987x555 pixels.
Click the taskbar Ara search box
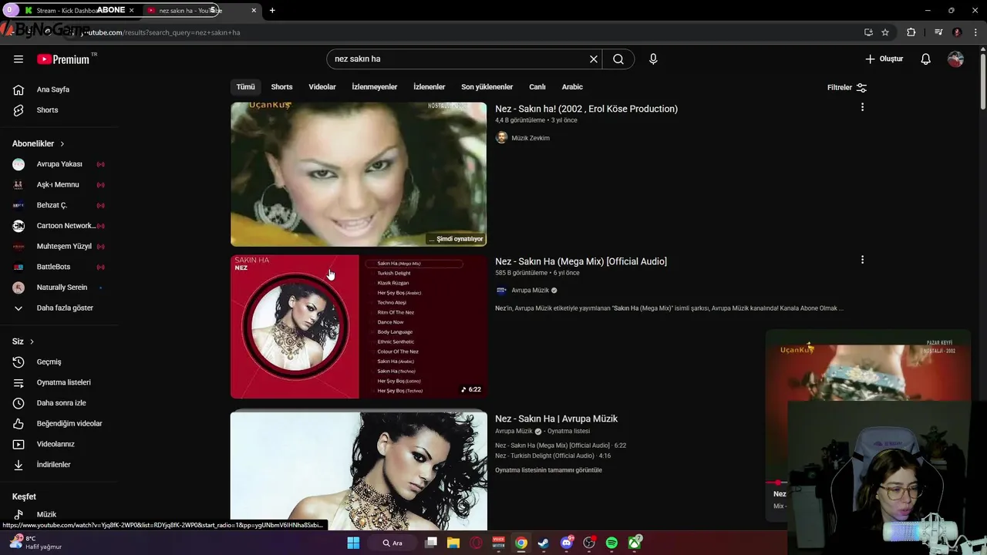coord(393,543)
